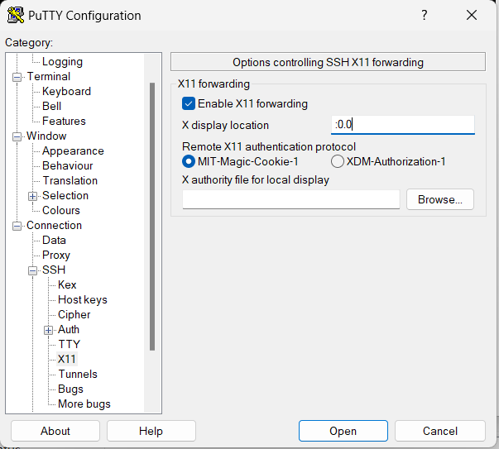Select the SSH category label
499x449 pixels.
(x=54, y=270)
